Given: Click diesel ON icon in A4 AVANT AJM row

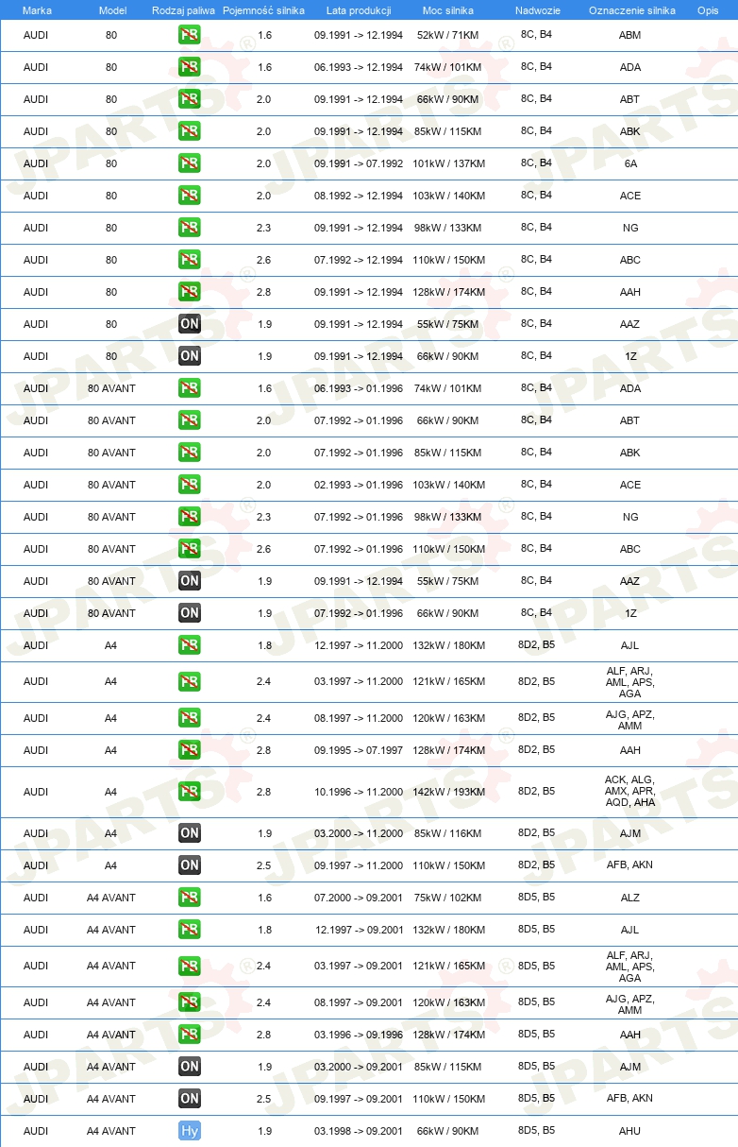Looking at the screenshot, I should click(189, 1067).
